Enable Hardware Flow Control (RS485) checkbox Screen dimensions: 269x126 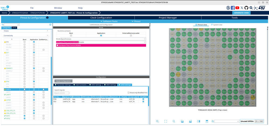(57, 45)
